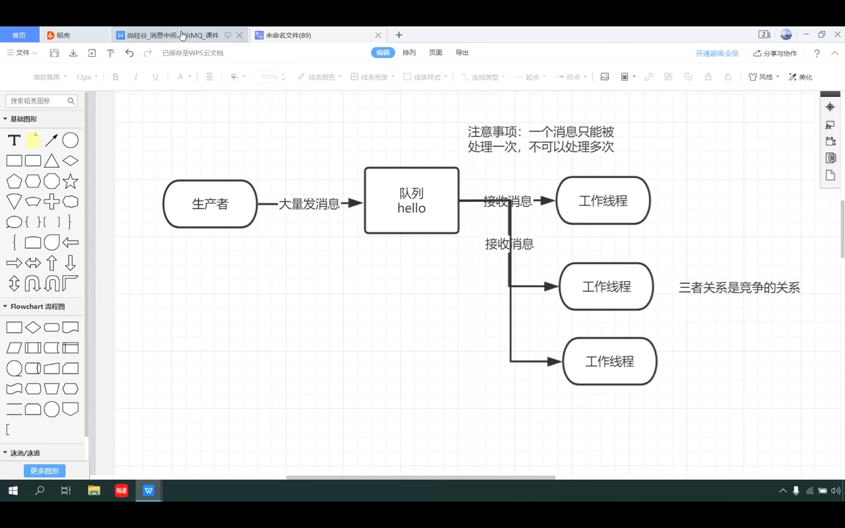The width and height of the screenshot is (845, 528).
Task: Toggle italic formatting
Action: [x=135, y=77]
